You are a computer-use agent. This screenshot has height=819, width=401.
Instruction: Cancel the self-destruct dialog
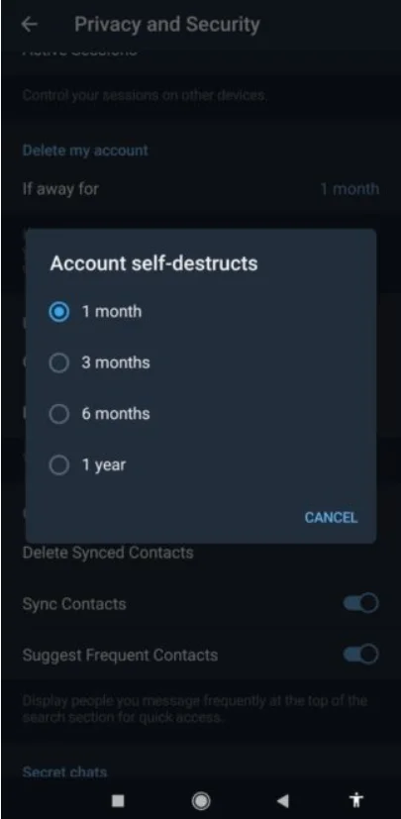331,518
